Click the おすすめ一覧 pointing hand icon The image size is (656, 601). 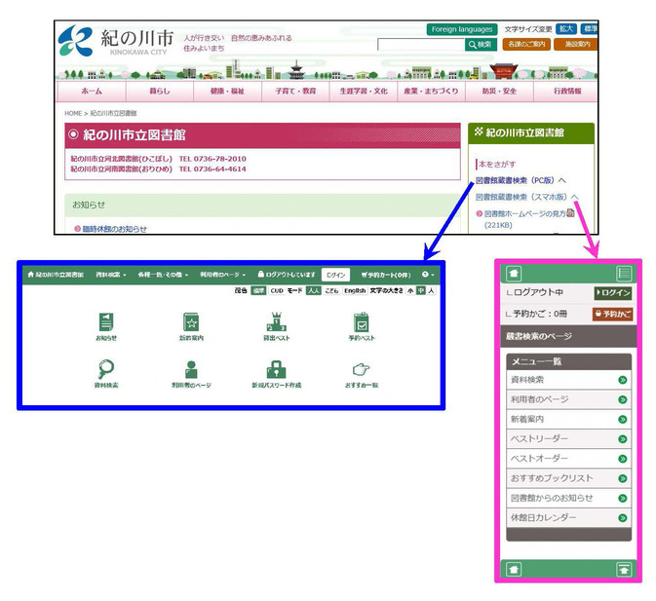click(x=361, y=369)
